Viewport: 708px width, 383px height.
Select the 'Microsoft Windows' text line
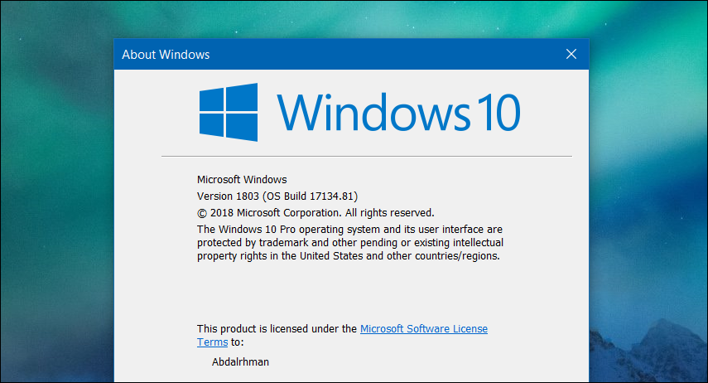(242, 180)
